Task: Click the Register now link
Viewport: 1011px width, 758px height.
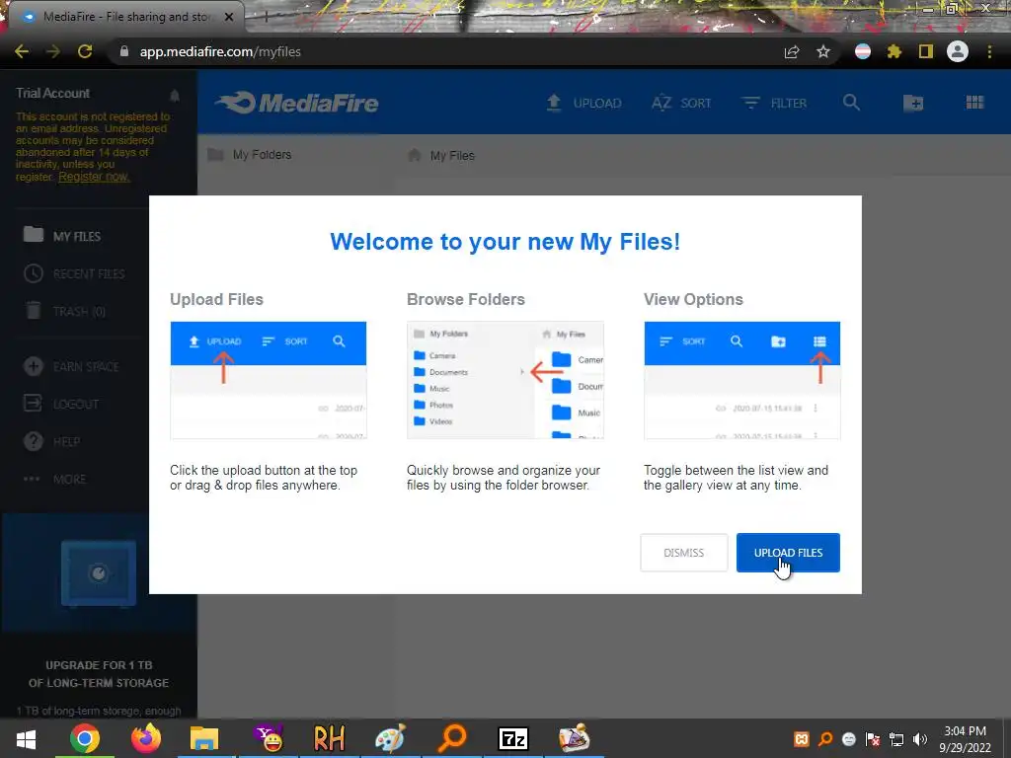Action: (x=94, y=177)
